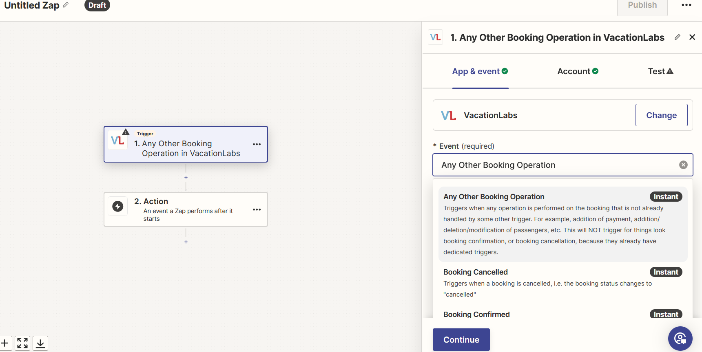702x352 pixels.
Task: Open trigger step three-dot menu
Action: [x=257, y=144]
